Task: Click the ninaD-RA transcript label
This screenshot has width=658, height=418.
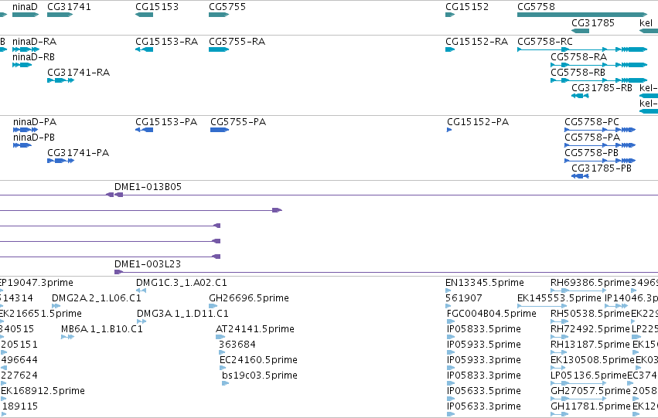Action: coord(35,42)
